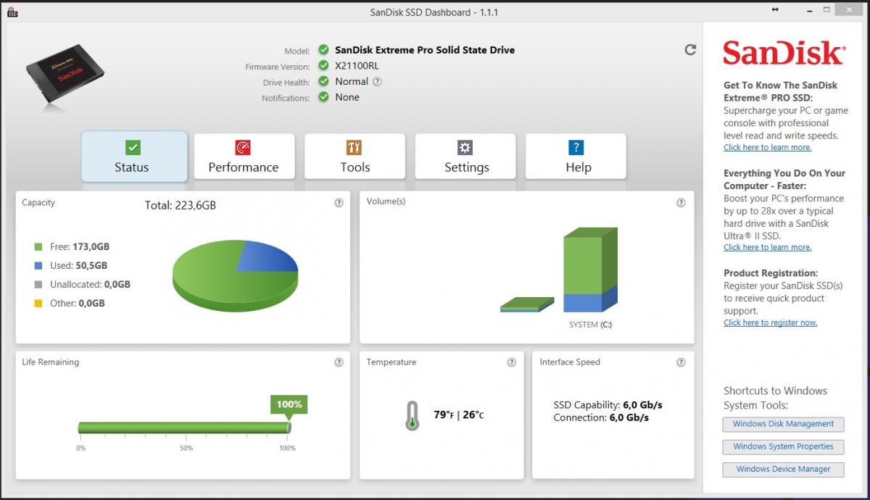Click the 'Unallocated: 0,0GB' value
The width and height of the screenshot is (870, 500).
90,285
